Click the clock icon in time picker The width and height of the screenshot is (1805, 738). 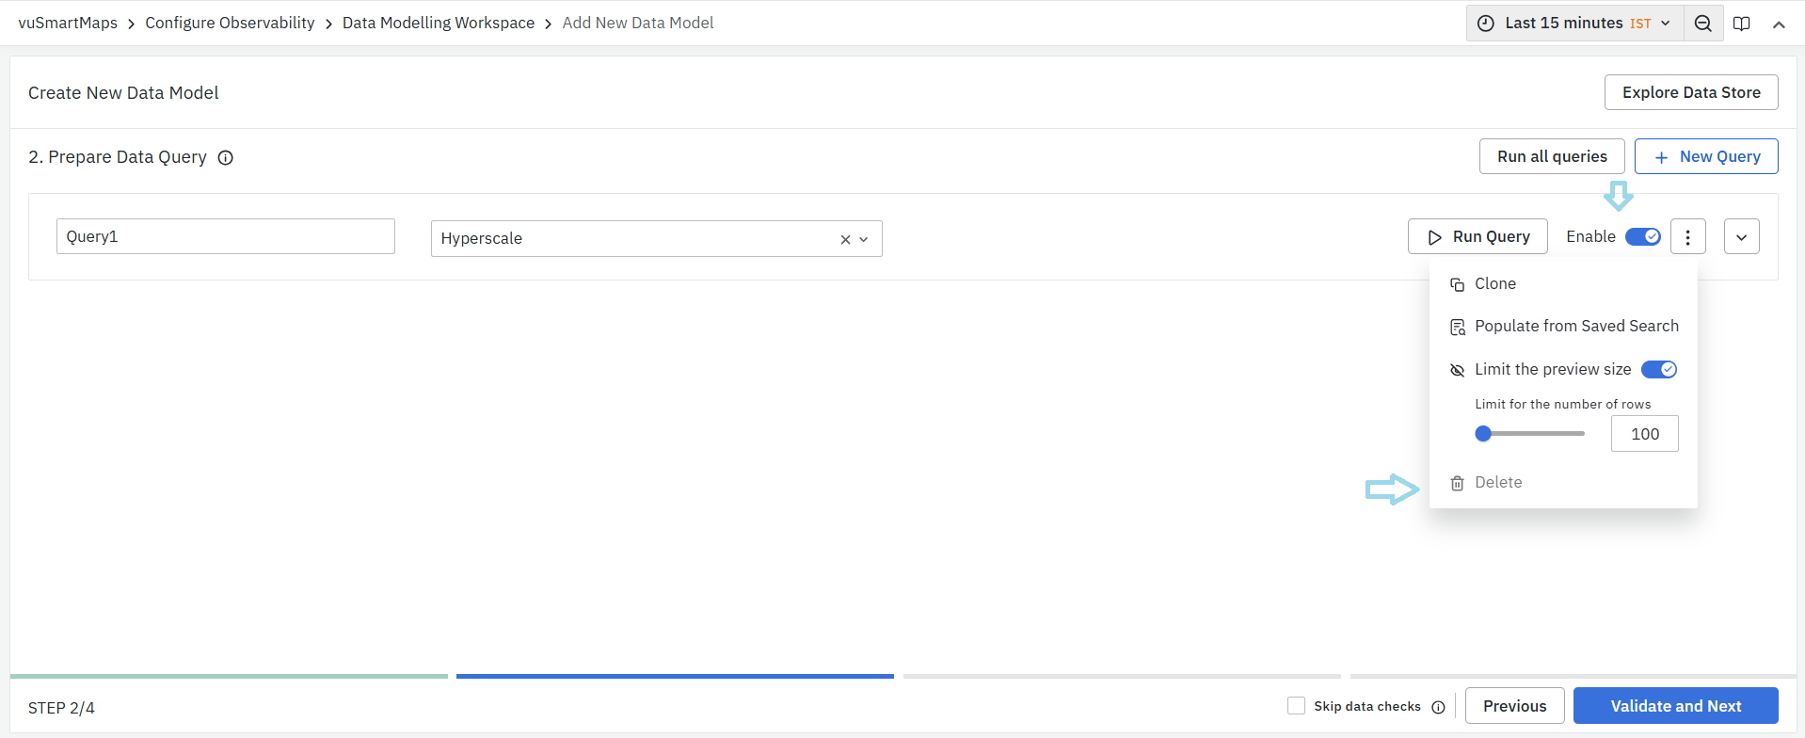(1486, 24)
